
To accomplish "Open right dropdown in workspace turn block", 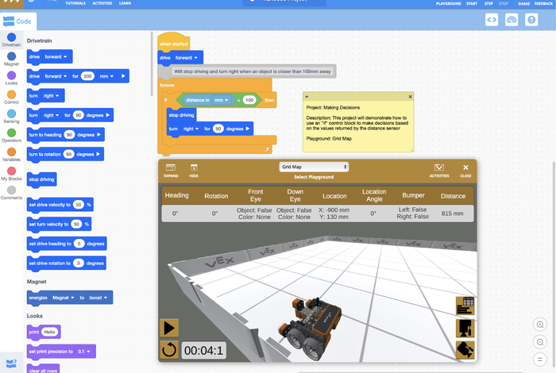I will tap(191, 129).
